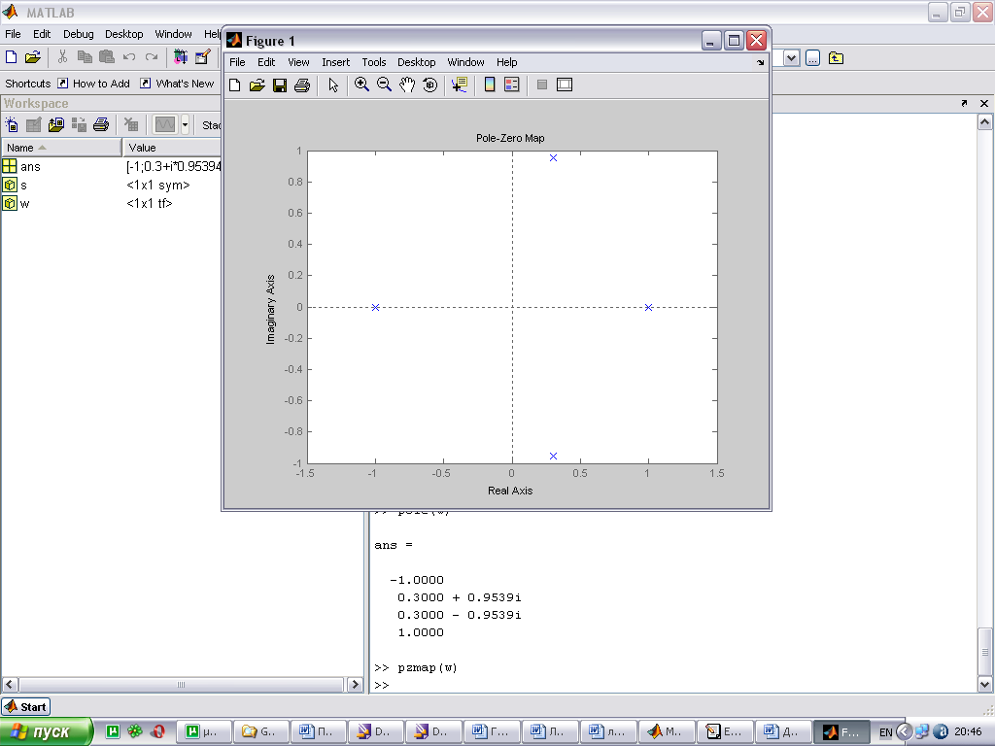Expand plot type dropdown arrow in Workspace
This screenshot has height=746, width=995.
(x=185, y=124)
